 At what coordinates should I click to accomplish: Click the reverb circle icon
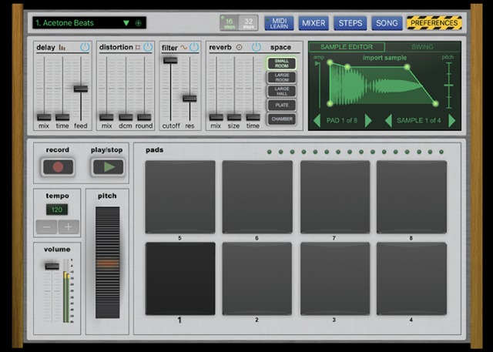click(x=239, y=48)
